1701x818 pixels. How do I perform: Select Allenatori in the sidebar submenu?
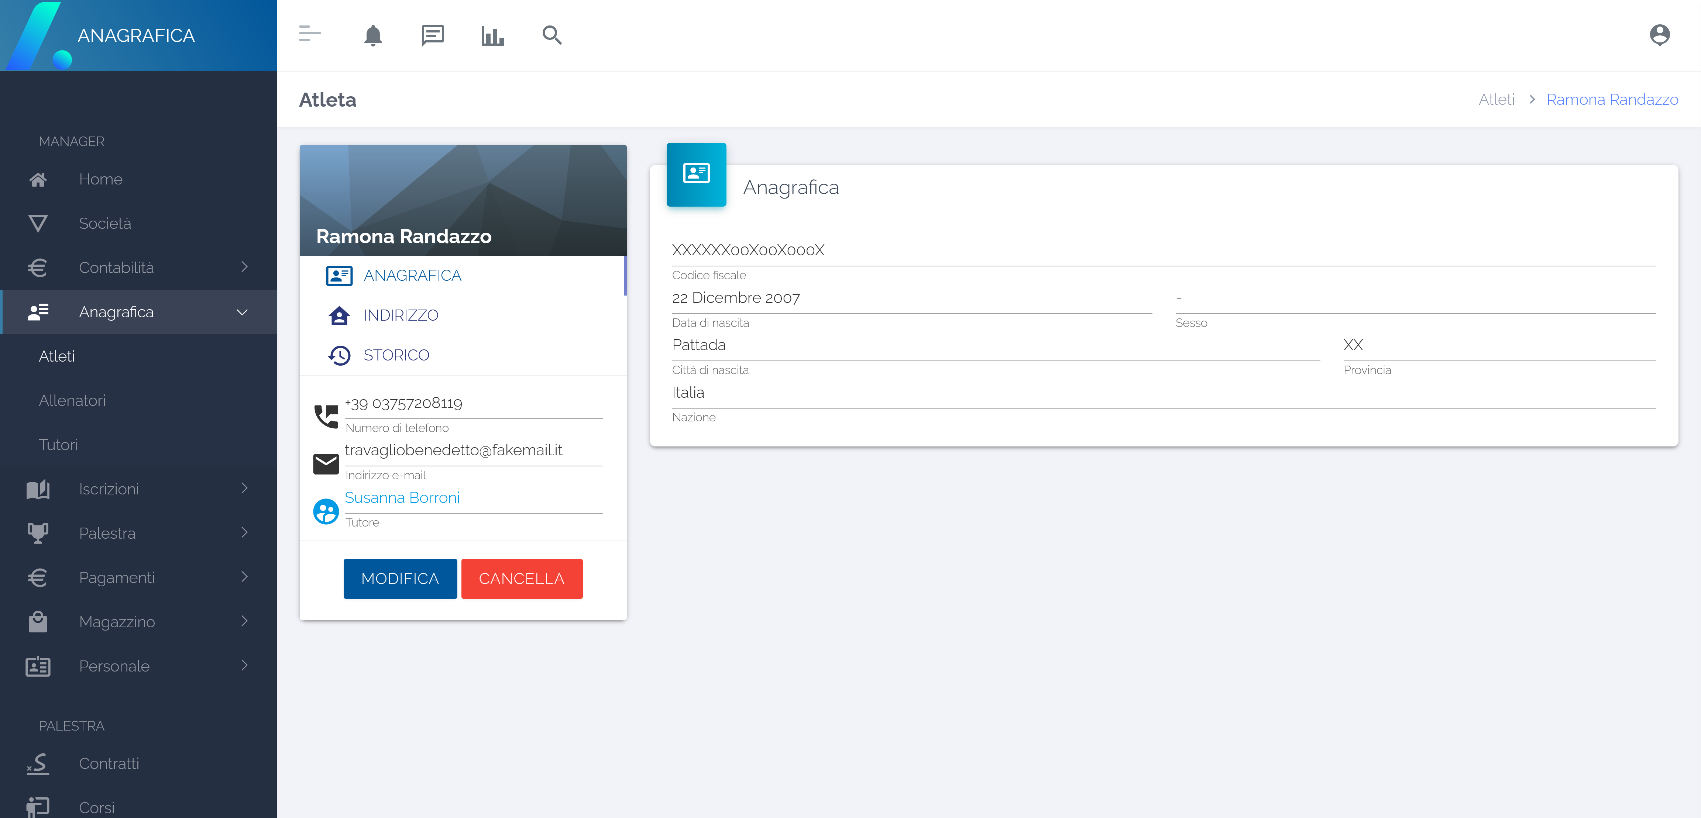tap(138, 401)
